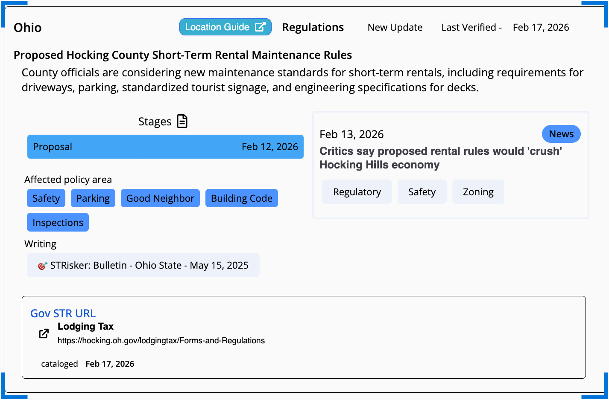
Task: Click the News badge
Action: 561,134
